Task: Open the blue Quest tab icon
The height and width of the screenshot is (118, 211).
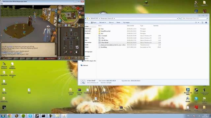Action: coord(66,25)
